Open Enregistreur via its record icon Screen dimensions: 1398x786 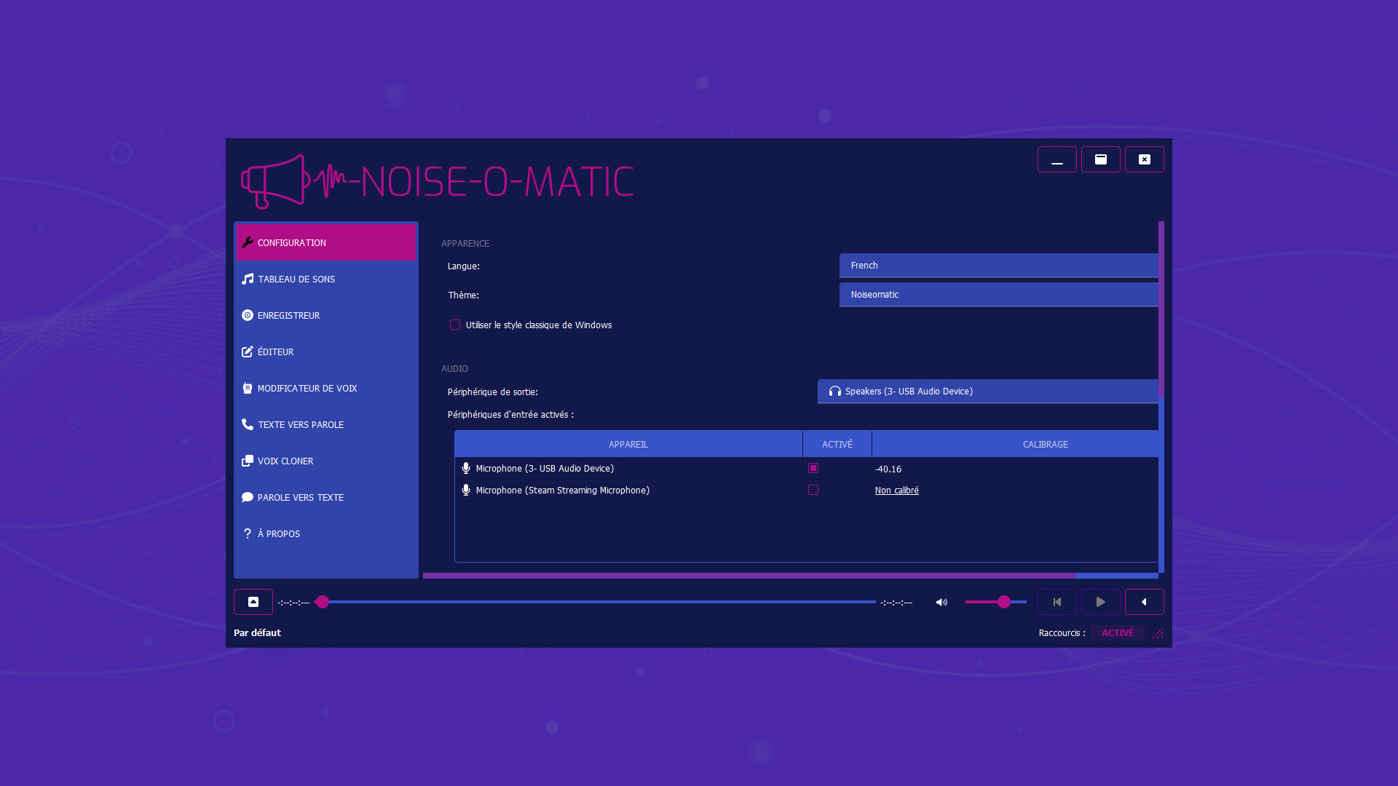[248, 315]
